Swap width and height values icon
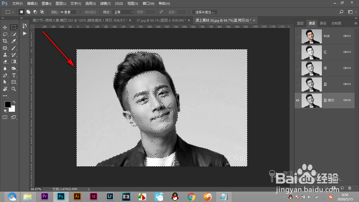 tap(161, 12)
